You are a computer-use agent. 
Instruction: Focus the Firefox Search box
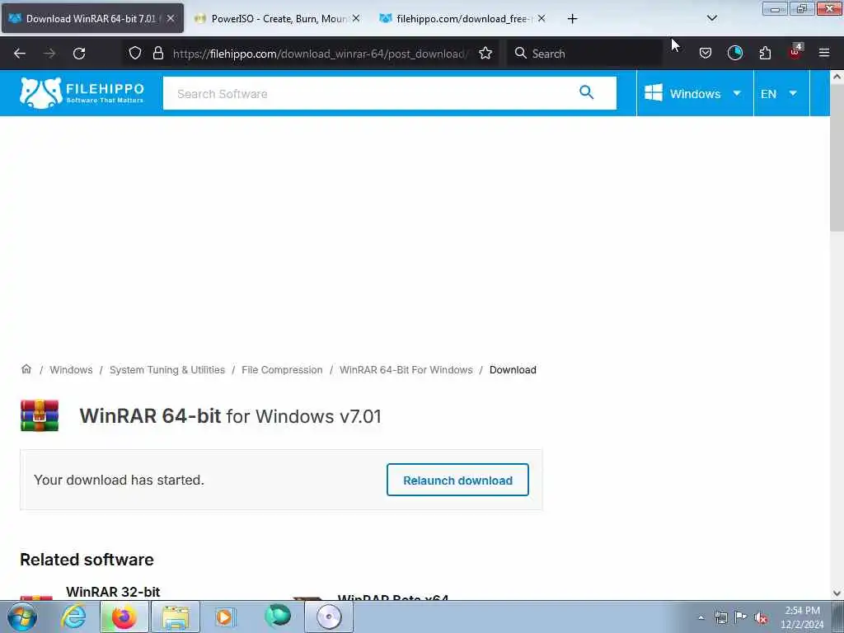point(586,54)
